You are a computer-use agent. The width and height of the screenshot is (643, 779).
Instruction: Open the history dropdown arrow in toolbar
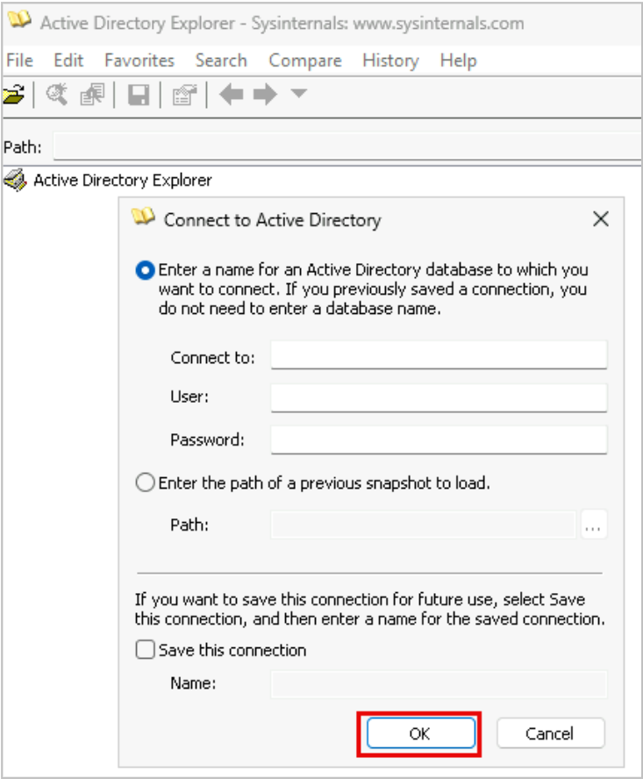[298, 94]
